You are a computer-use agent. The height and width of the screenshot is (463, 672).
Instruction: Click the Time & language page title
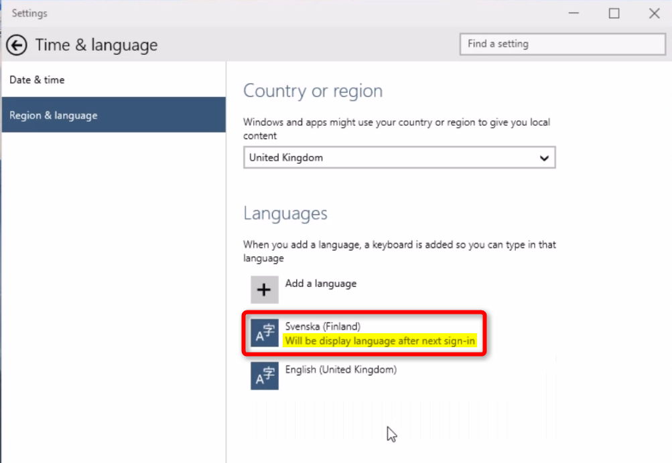(96, 45)
